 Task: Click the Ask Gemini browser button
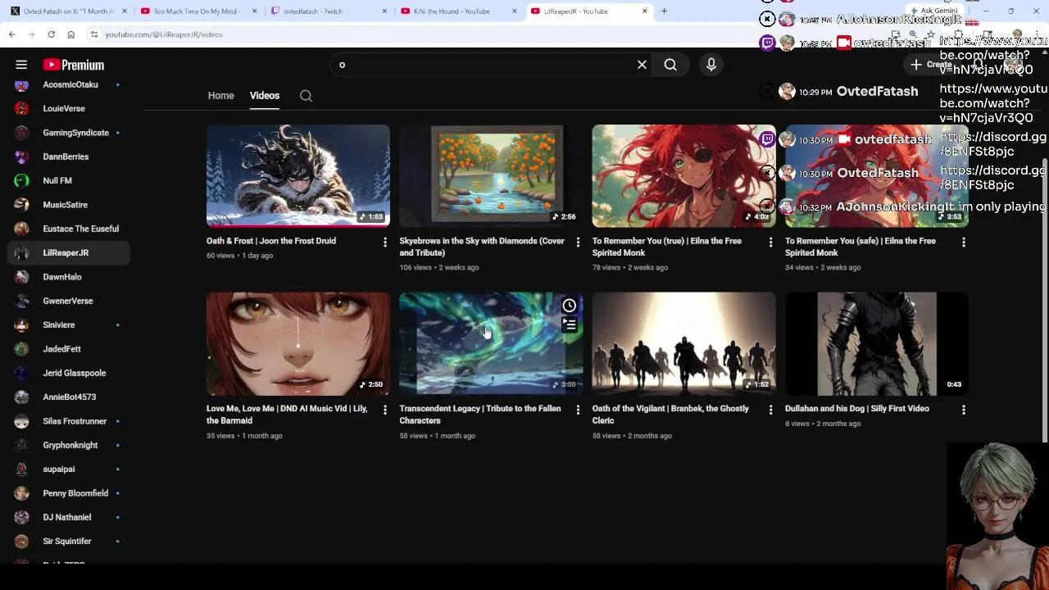tap(934, 11)
